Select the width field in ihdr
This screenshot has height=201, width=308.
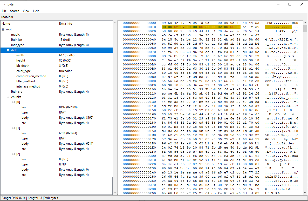tap(20, 55)
